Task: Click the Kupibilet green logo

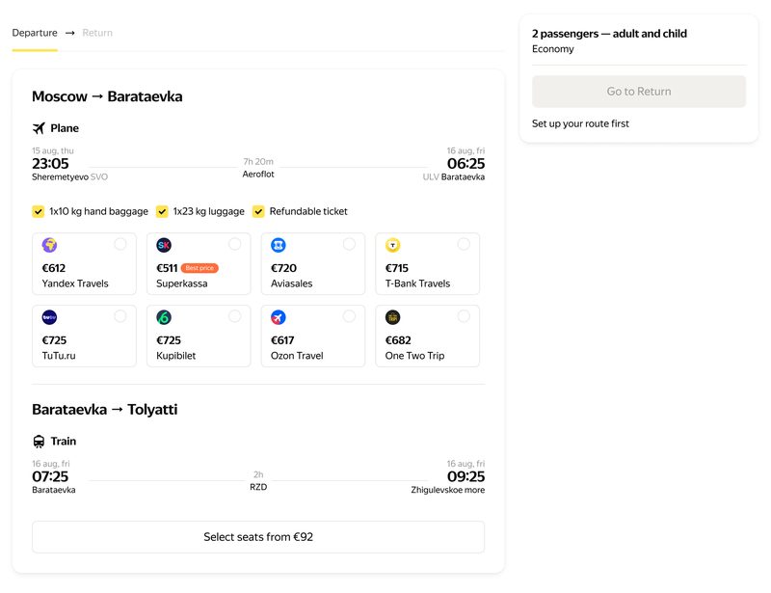Action: pos(164,317)
